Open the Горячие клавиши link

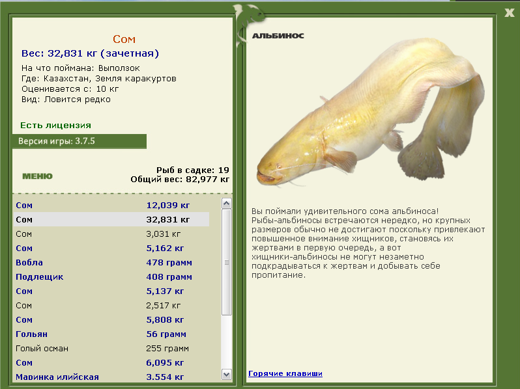coord(285,373)
